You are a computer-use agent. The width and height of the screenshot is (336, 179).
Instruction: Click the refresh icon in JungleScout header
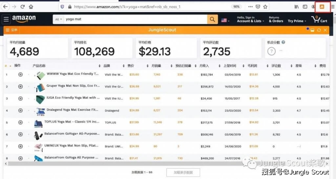pos(319,30)
